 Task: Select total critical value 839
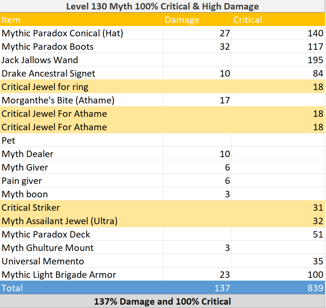click(x=278, y=288)
